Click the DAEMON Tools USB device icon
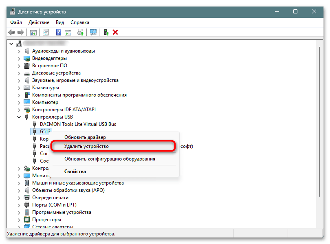This screenshot has width=330, height=244. tap(35, 124)
